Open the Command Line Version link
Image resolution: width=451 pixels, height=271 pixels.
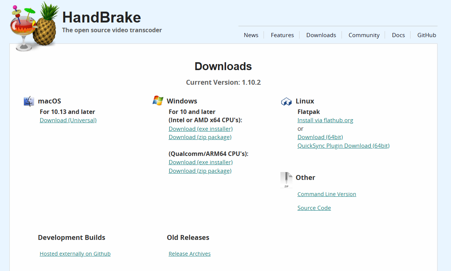327,194
